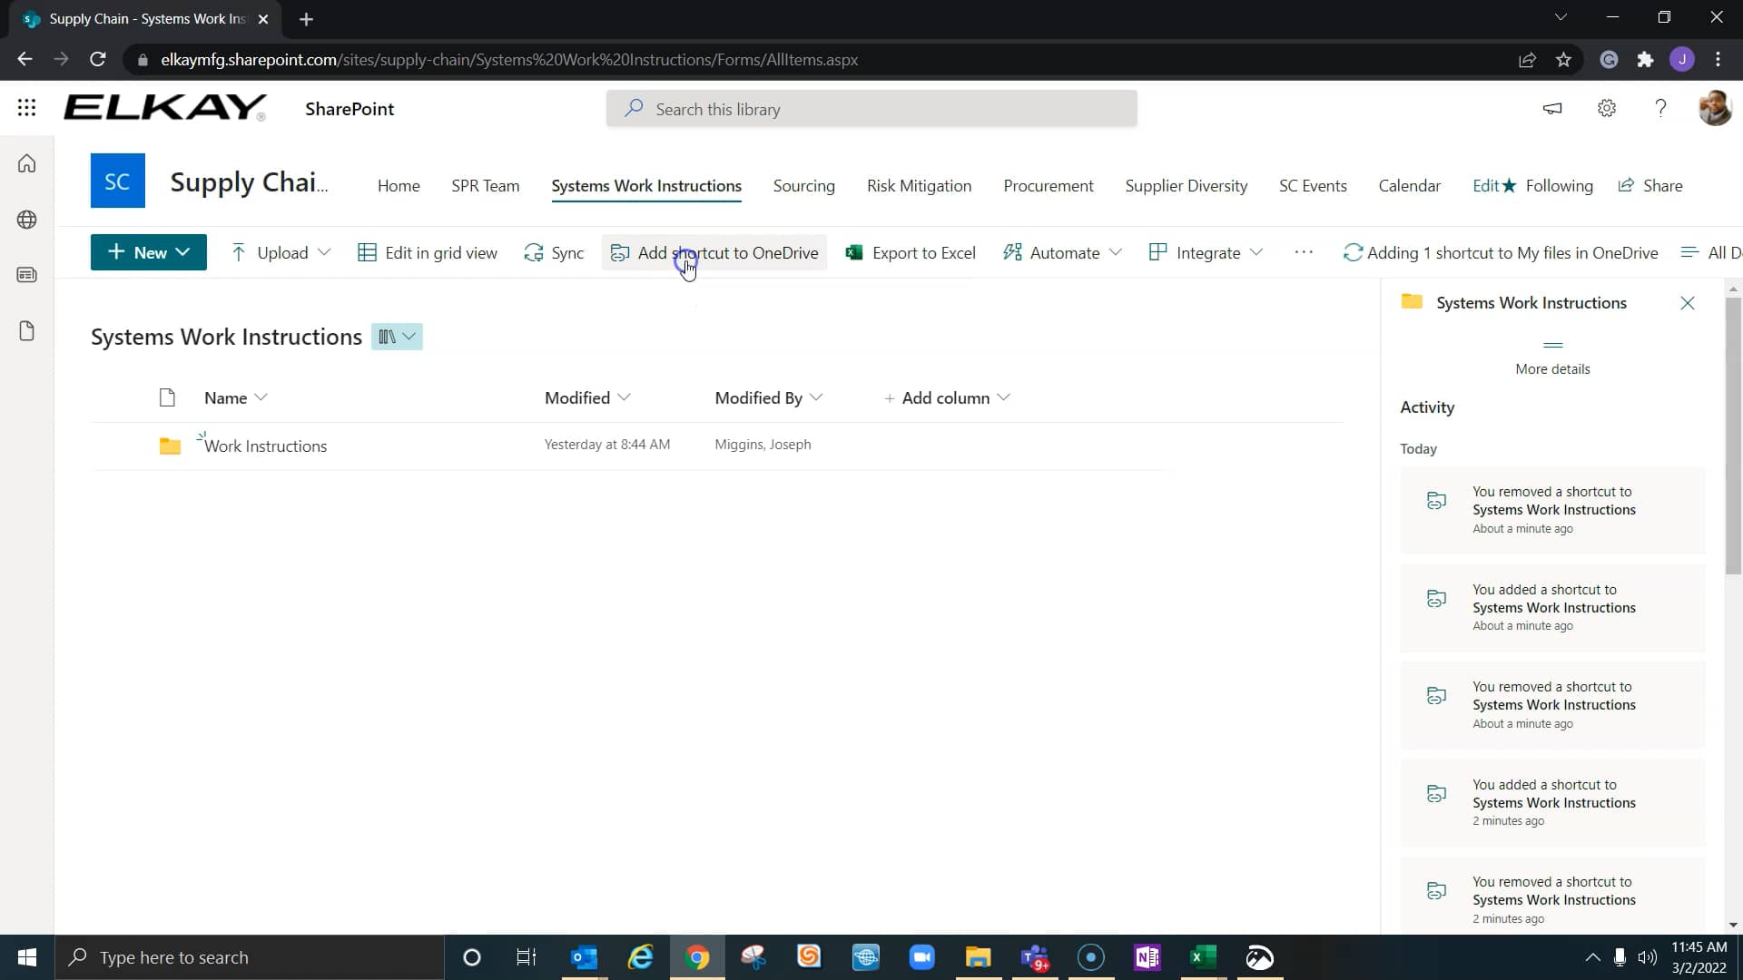Open SharePoint settings gear
The width and height of the screenshot is (1743, 980).
[1606, 108]
